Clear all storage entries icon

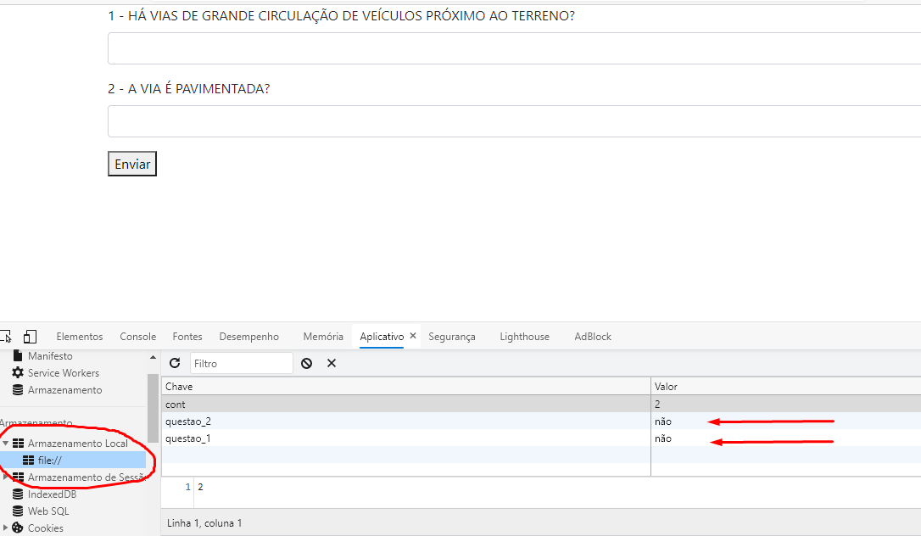307,363
